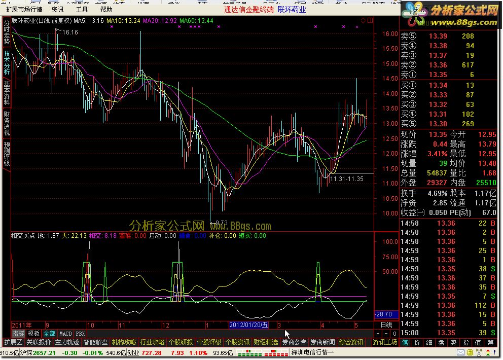Image resolution: width=503 pixels, height=360 pixels.
Task: Open the 个股研报 bottom tab
Action: tap(181, 342)
